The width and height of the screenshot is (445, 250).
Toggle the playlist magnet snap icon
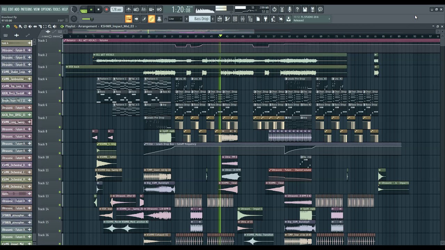coord(8,26)
